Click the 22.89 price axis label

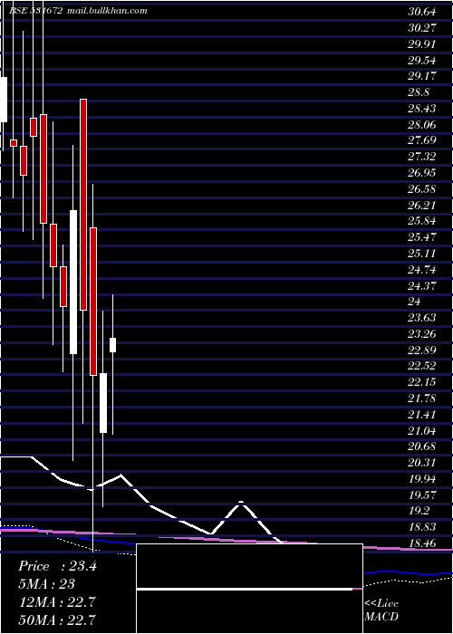coord(422,350)
